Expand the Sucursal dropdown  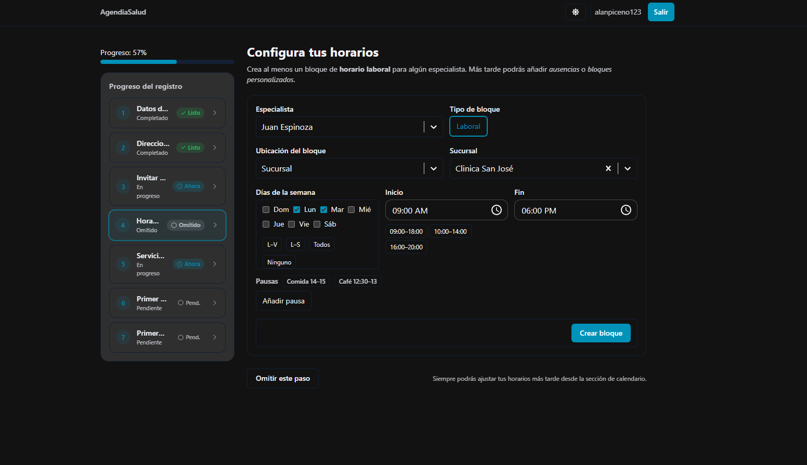(x=627, y=168)
